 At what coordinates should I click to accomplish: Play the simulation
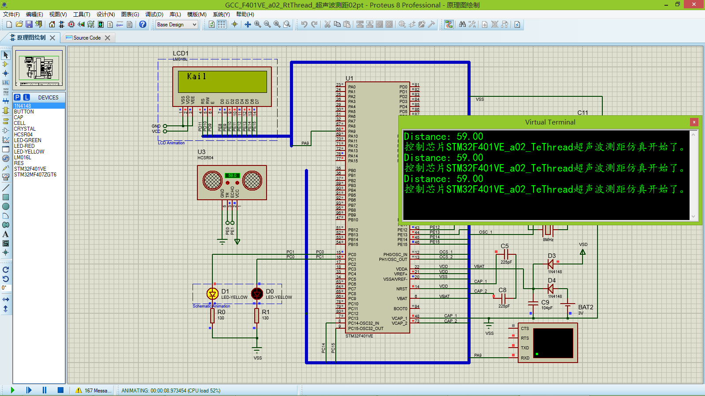(x=13, y=390)
